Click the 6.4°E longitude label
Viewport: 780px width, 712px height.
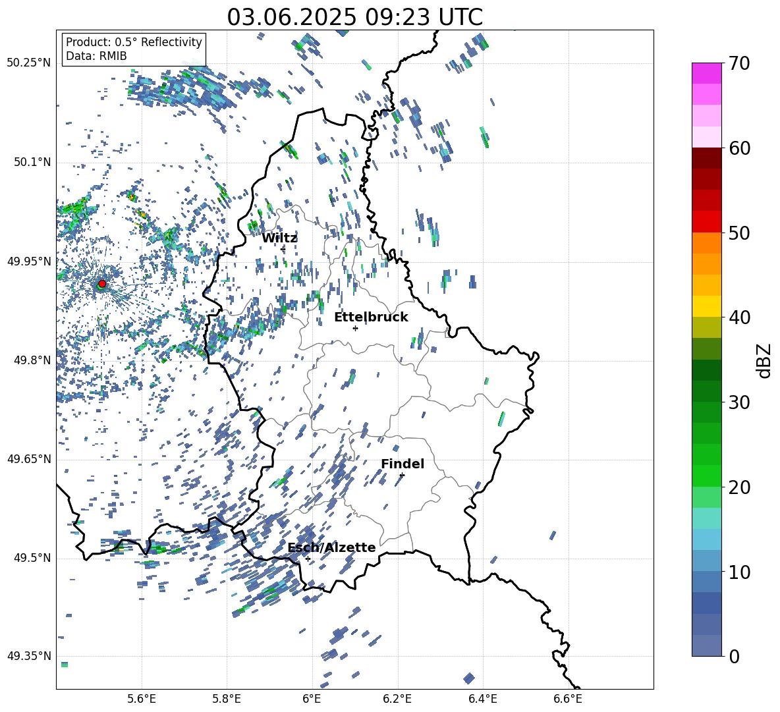482,699
